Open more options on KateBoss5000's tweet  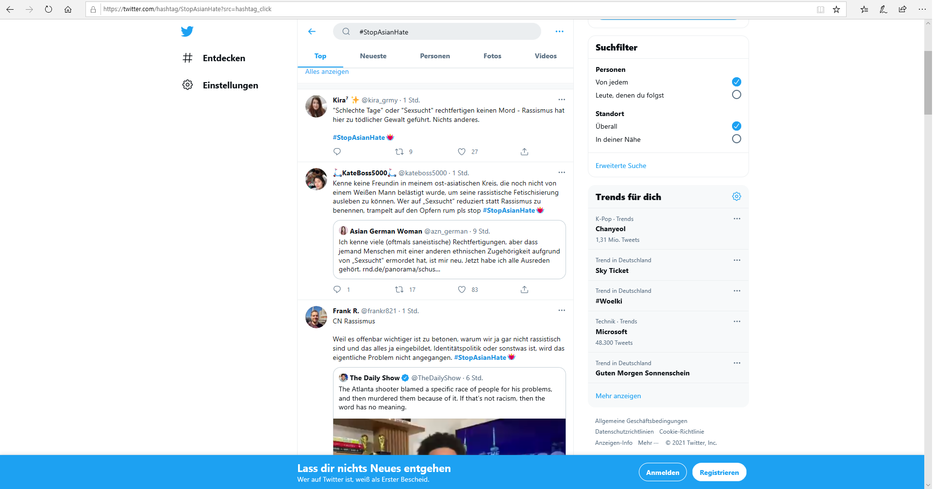click(x=562, y=172)
